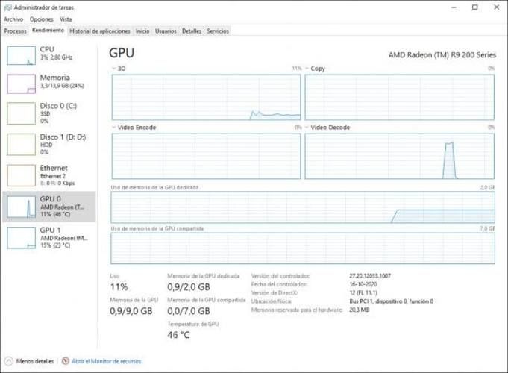Maximize the Administrador de tareas window
This screenshot has width=508, height=373.
point(475,7)
